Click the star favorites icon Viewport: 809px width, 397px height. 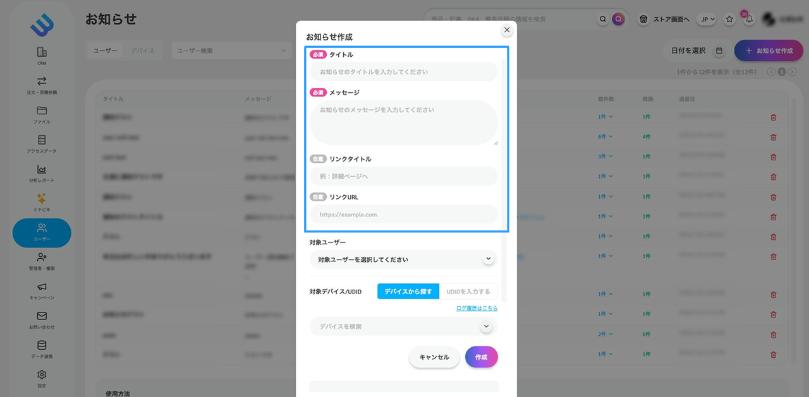tap(729, 20)
